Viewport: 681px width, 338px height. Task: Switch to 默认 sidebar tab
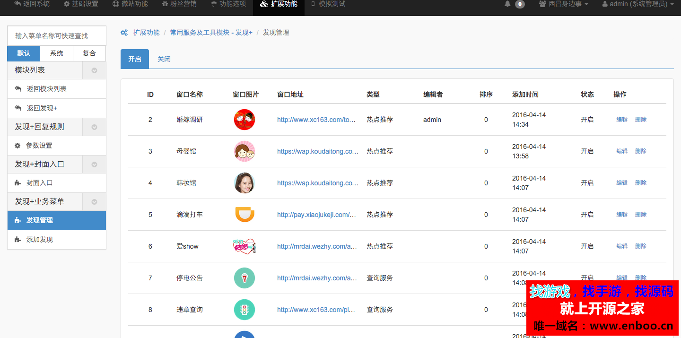point(24,53)
